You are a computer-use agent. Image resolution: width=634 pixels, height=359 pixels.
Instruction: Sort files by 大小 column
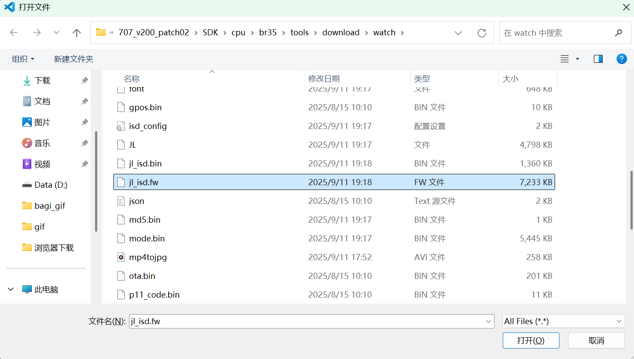pyautogui.click(x=511, y=79)
